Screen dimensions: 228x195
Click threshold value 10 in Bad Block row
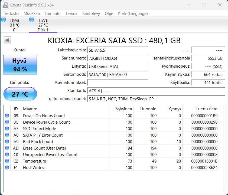(x=179, y=141)
